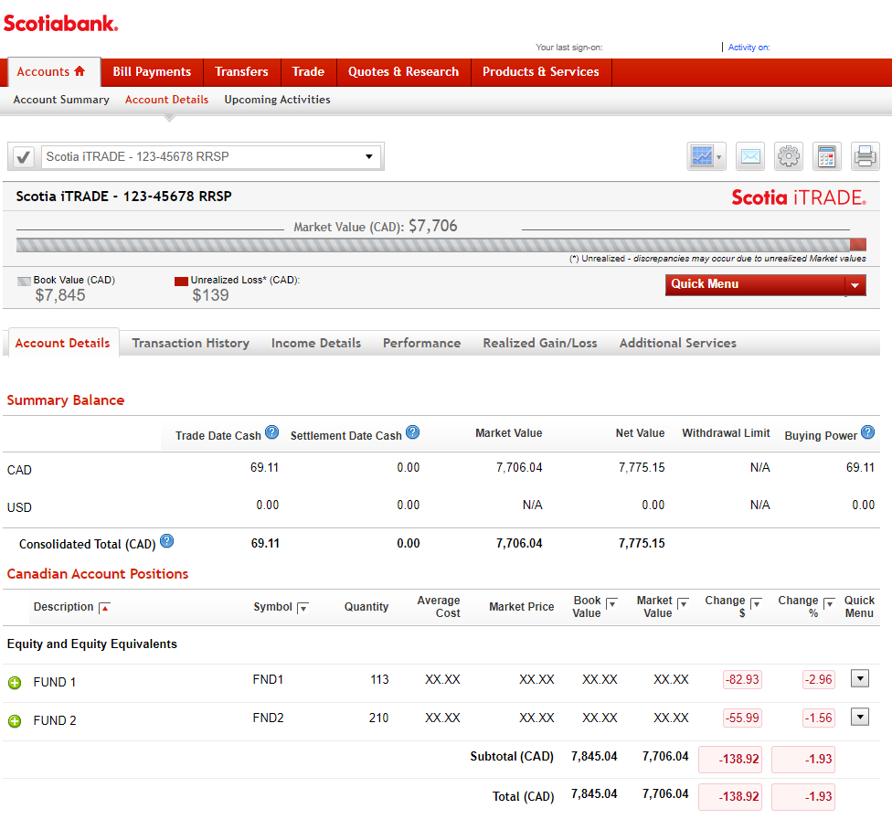Switch to Realized Gain/Loss tab
Image resolution: width=892 pixels, height=830 pixels.
pyautogui.click(x=540, y=343)
